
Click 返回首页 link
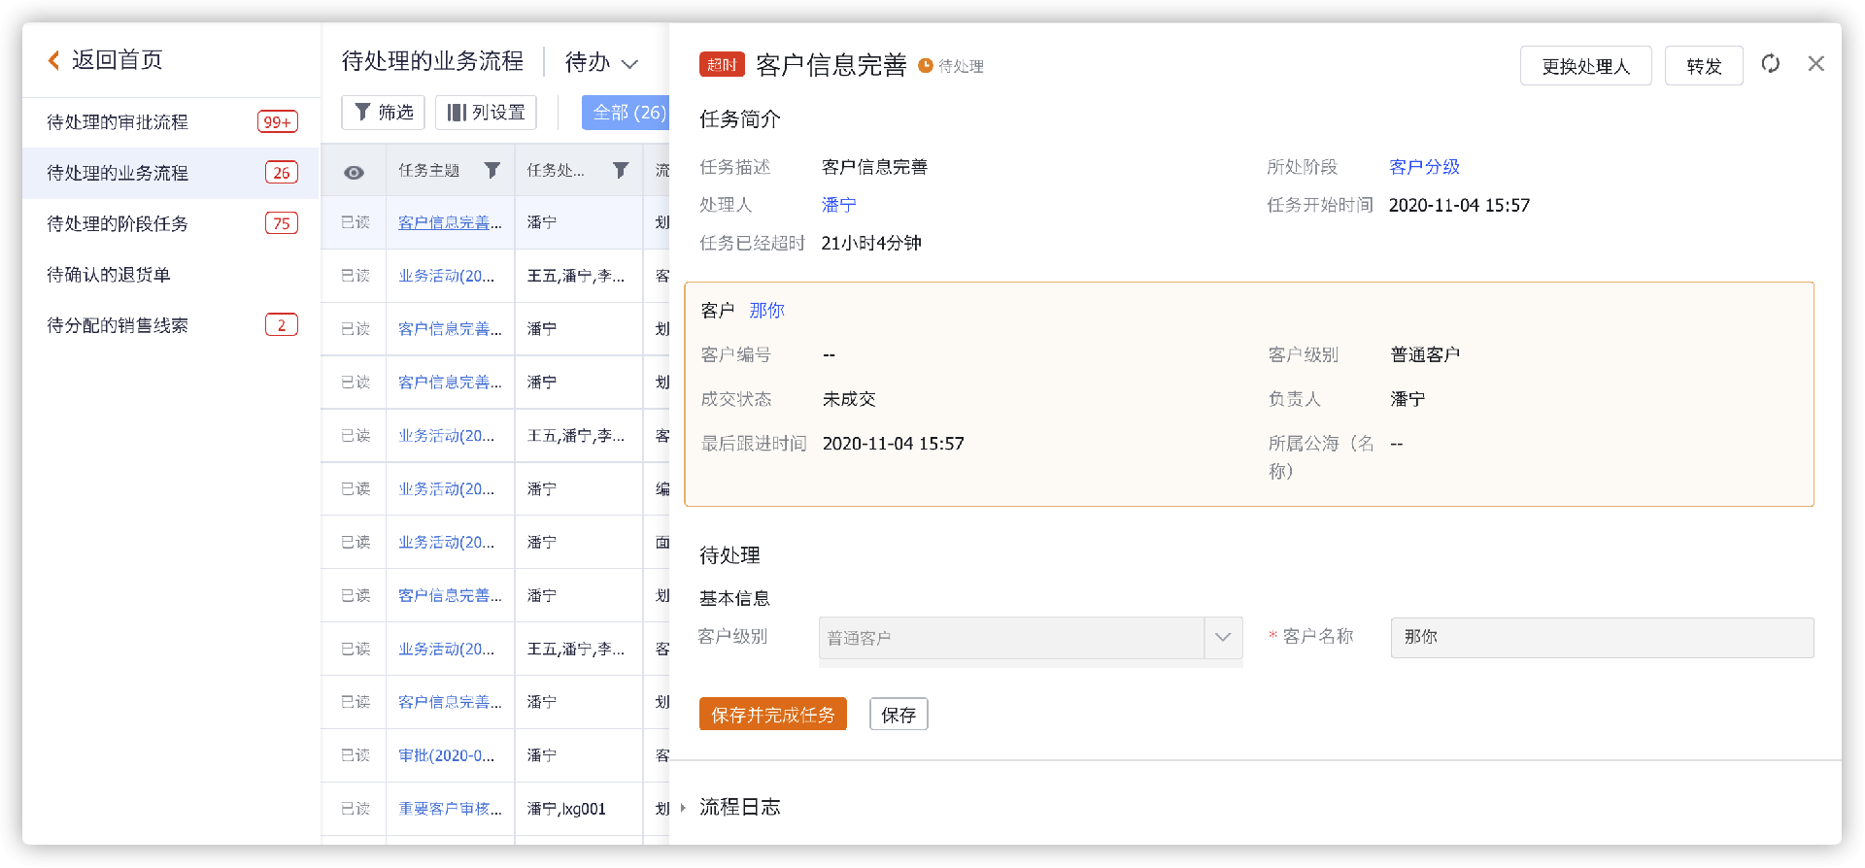point(117,60)
